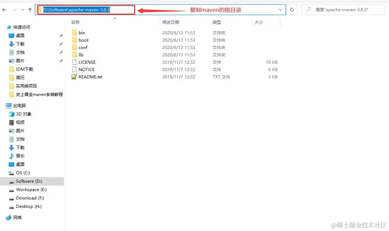Open the Workspace (E:) drive

click(x=31, y=190)
